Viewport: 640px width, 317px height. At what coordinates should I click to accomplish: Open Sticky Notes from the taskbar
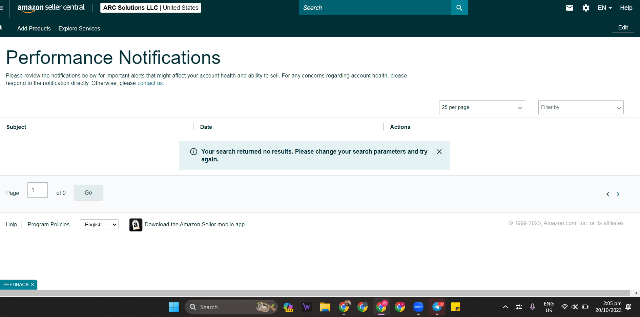coord(456,307)
